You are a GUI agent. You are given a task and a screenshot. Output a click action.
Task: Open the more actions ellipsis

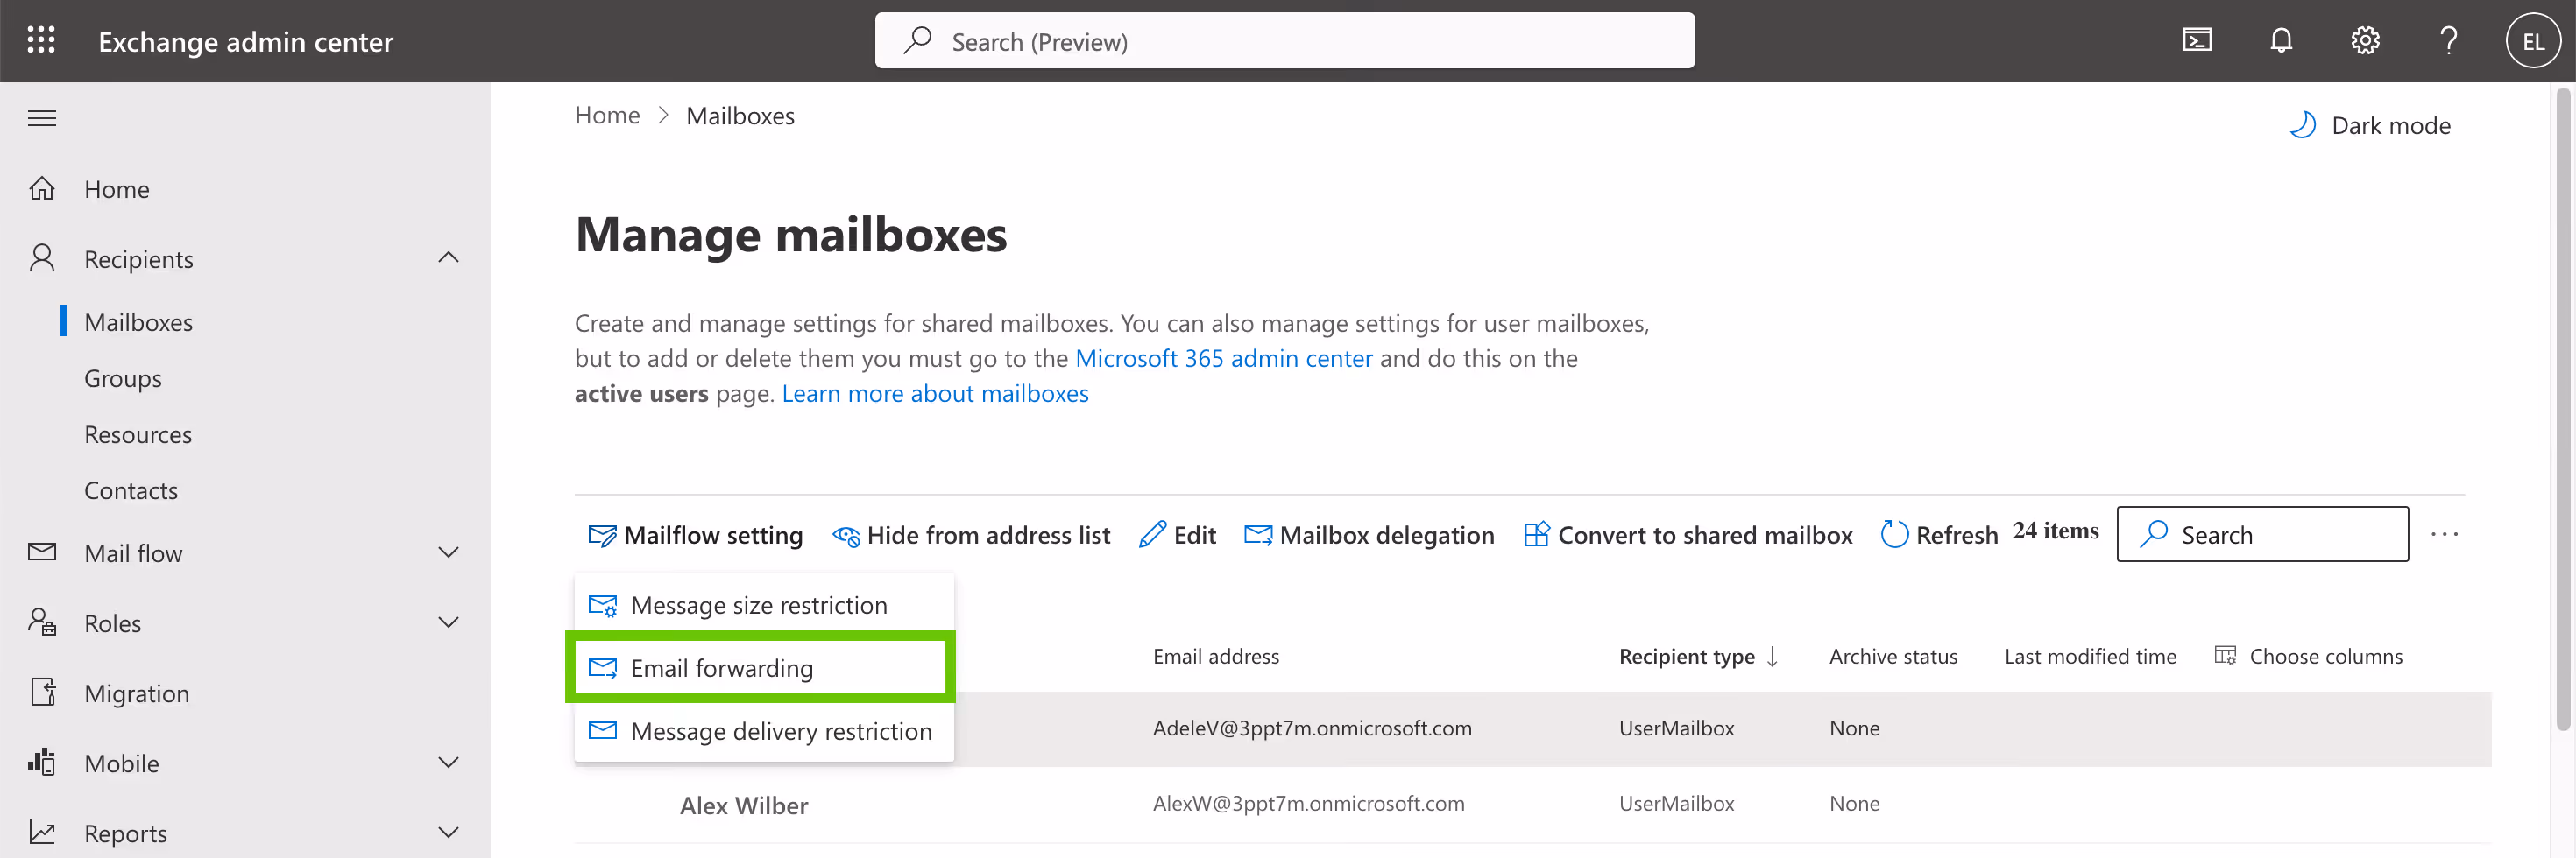point(2446,533)
